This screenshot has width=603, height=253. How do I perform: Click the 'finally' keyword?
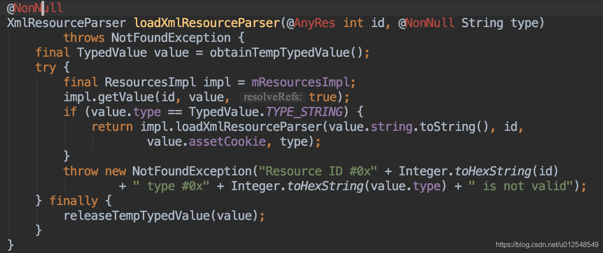tap(74, 201)
